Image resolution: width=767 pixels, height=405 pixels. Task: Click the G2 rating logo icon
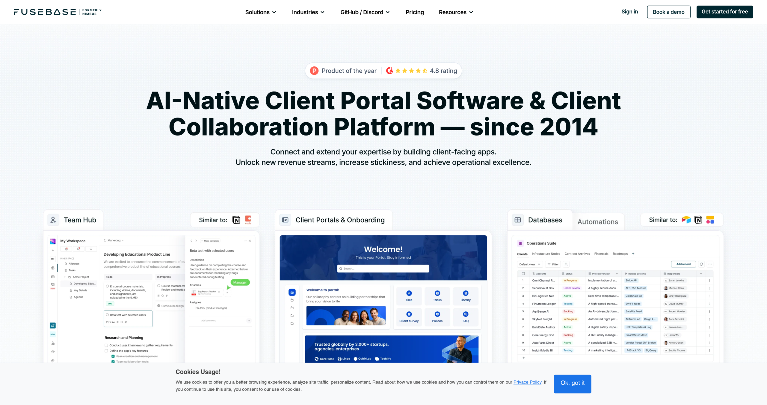pyautogui.click(x=389, y=71)
